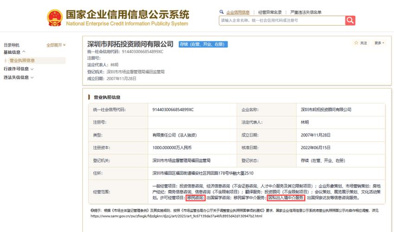Image resolution: width=394 pixels, height=232 pixels.
Task: Click the highlighted text 移民咨询
Action: (196, 198)
